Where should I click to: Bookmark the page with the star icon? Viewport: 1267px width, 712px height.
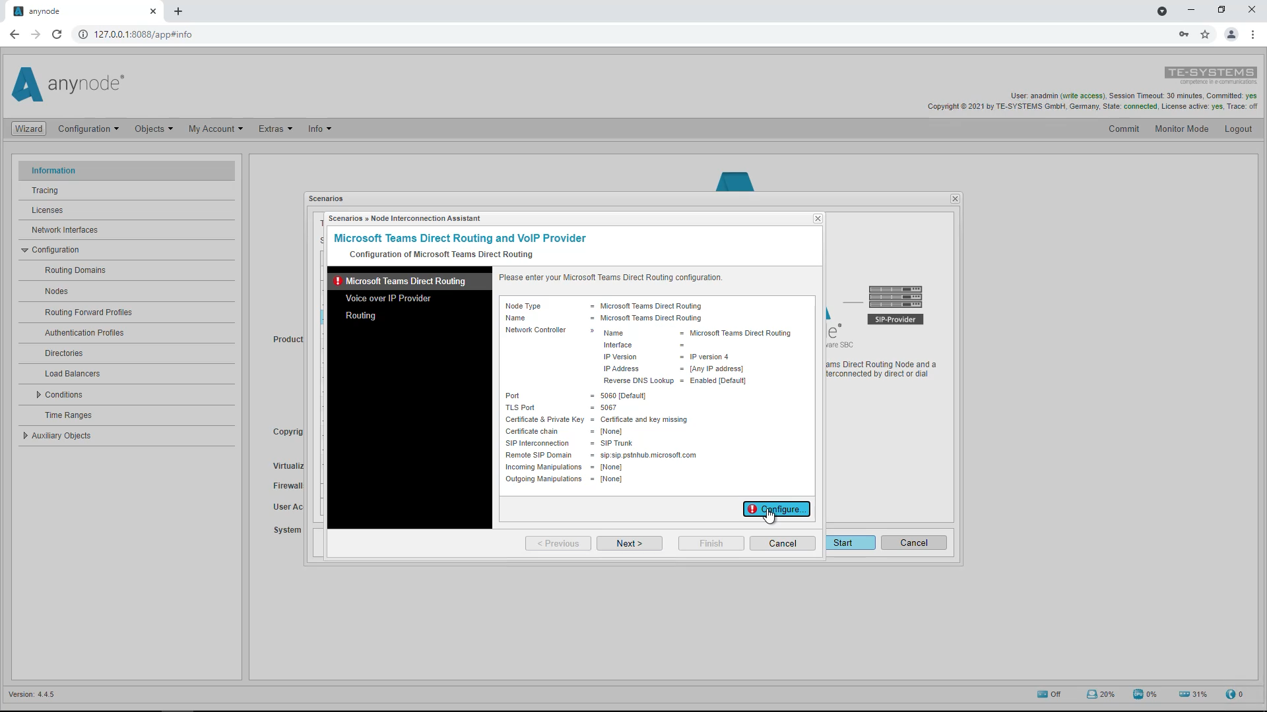(x=1206, y=34)
